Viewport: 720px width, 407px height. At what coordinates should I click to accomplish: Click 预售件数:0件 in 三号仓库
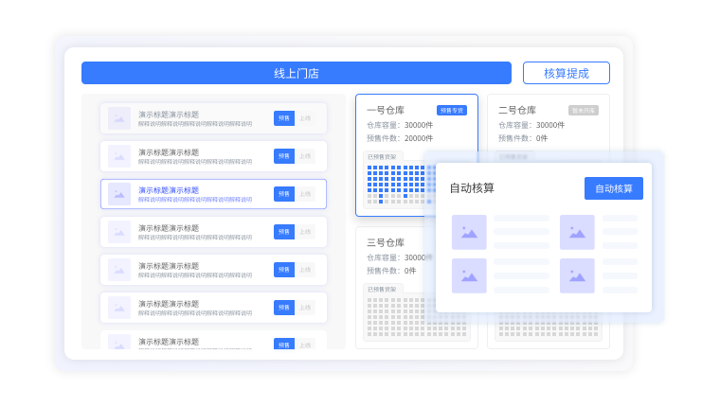point(391,271)
